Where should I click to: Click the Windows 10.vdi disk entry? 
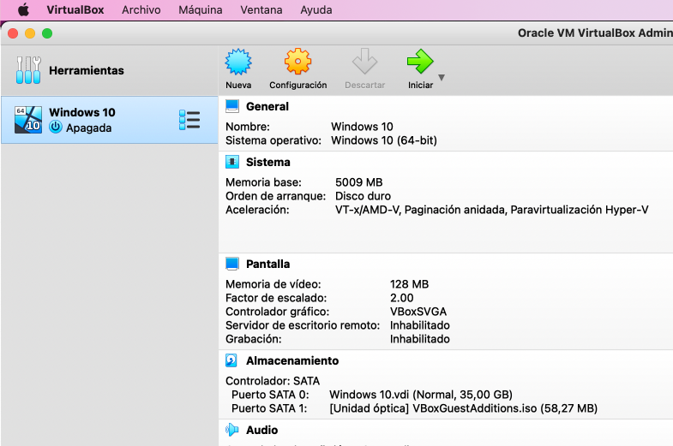(420, 395)
